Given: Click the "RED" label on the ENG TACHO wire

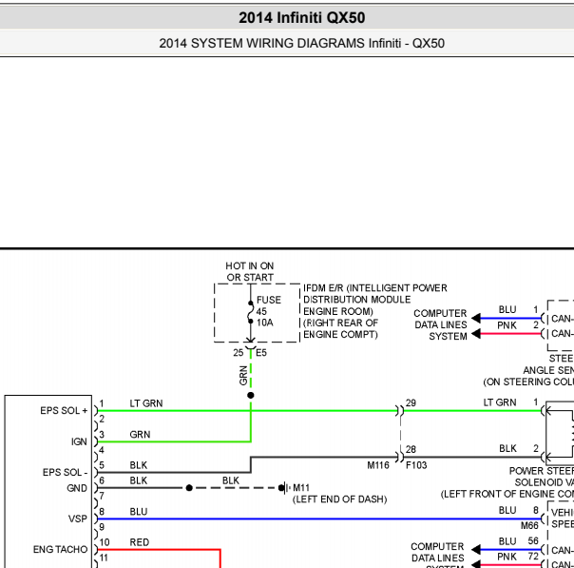Looking at the screenshot, I should [139, 542].
